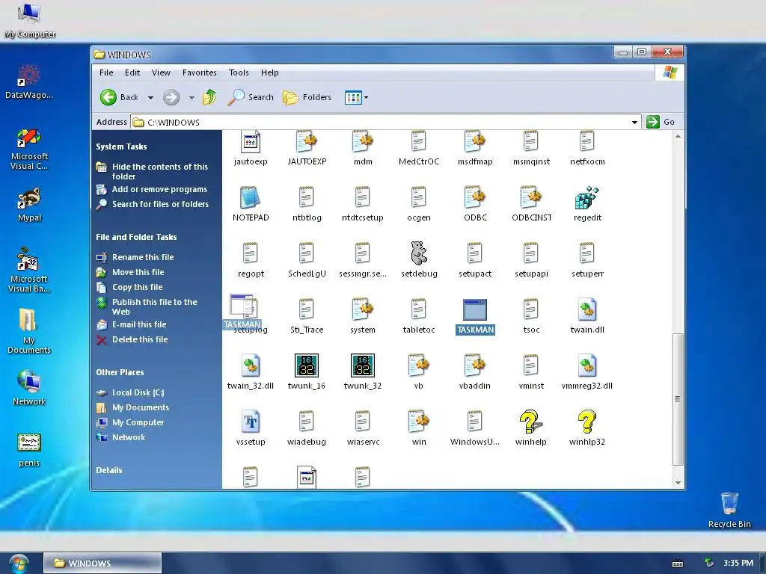
Task: Select the vssetup font file icon
Action: coord(250,422)
